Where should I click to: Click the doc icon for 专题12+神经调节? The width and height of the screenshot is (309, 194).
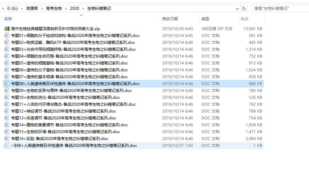pos(7,111)
